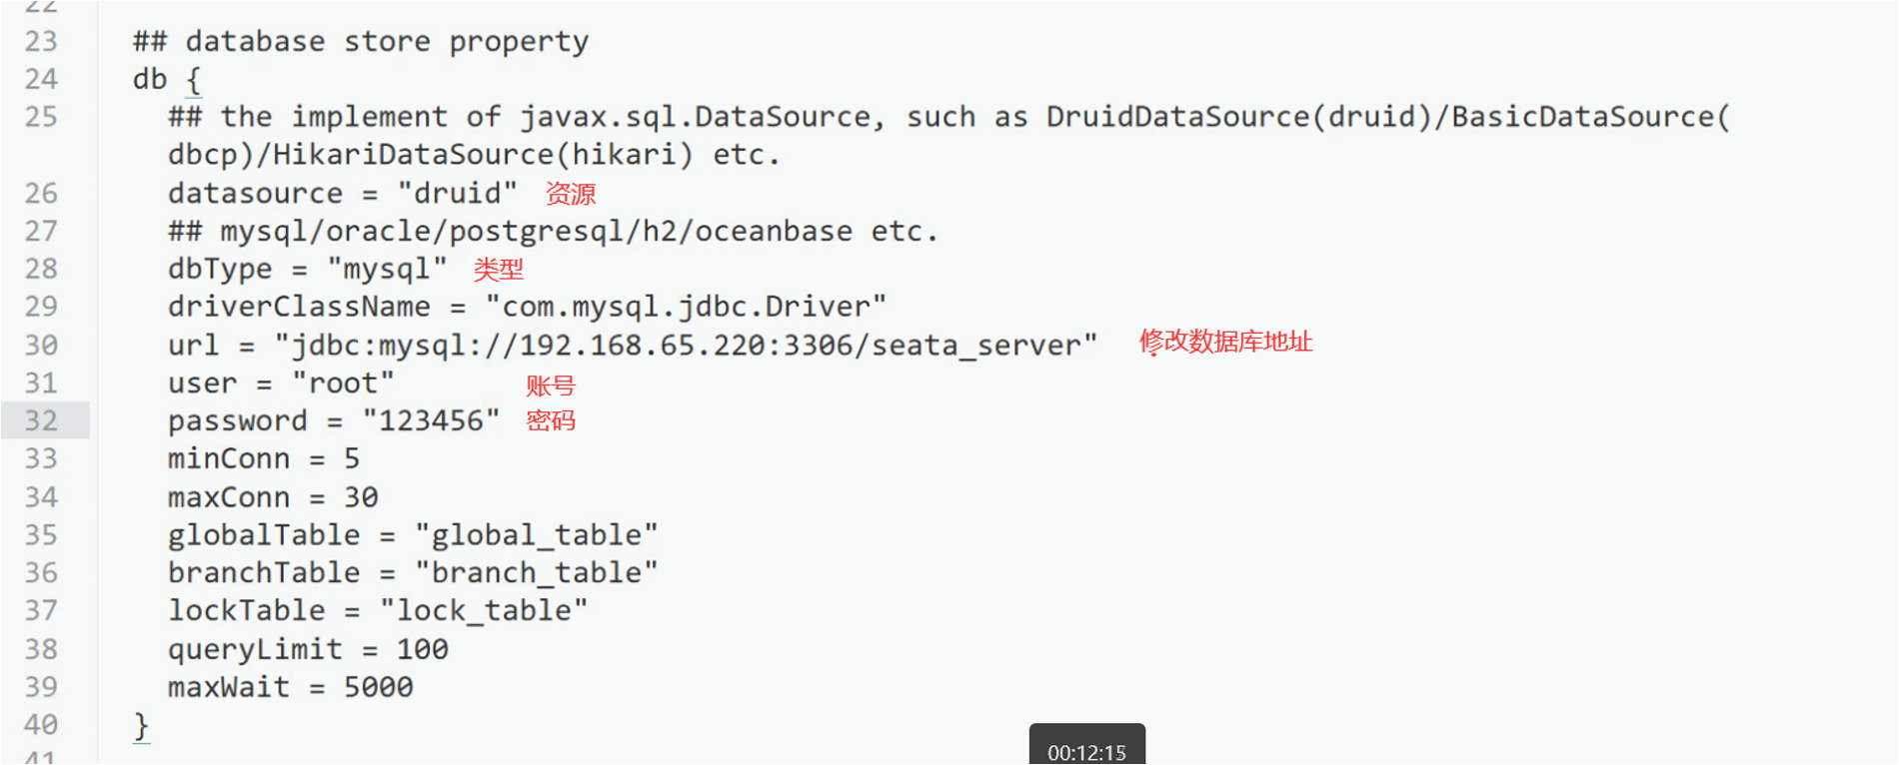Click the driverClassName value com.mysql.jdbc.Driver
Screen dimensions: 1899x765
click(686, 307)
